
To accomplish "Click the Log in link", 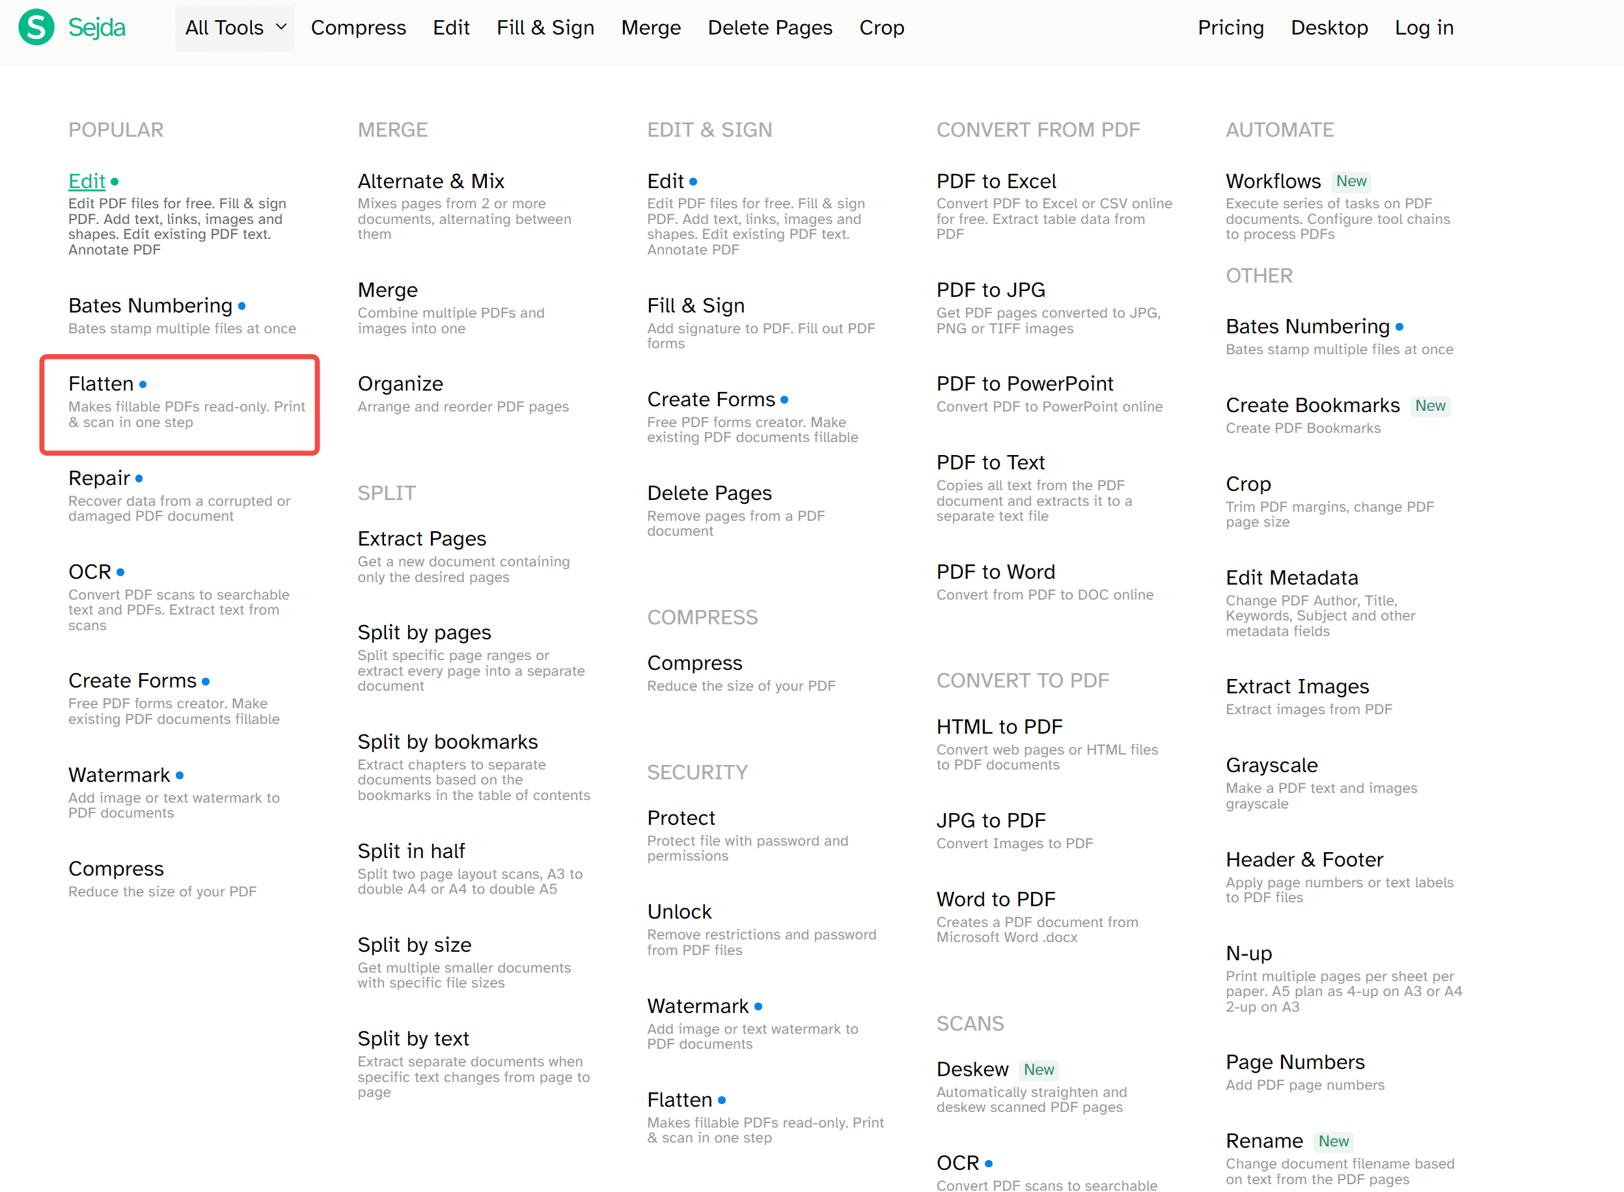I will (1424, 27).
